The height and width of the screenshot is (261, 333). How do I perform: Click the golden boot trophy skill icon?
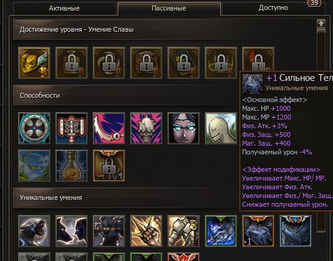pyautogui.click(x=34, y=63)
